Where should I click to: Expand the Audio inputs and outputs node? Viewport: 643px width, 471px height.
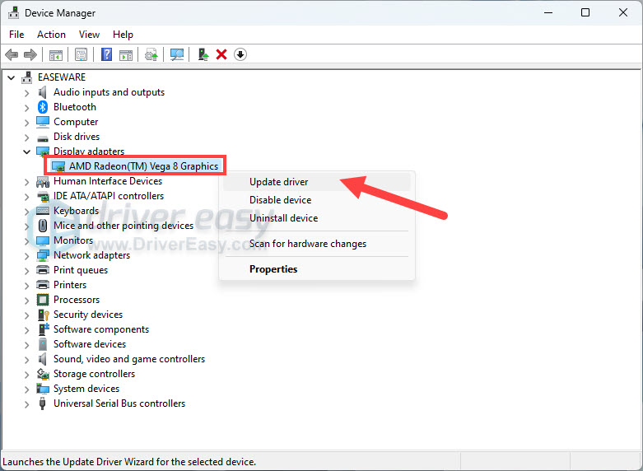(x=27, y=92)
